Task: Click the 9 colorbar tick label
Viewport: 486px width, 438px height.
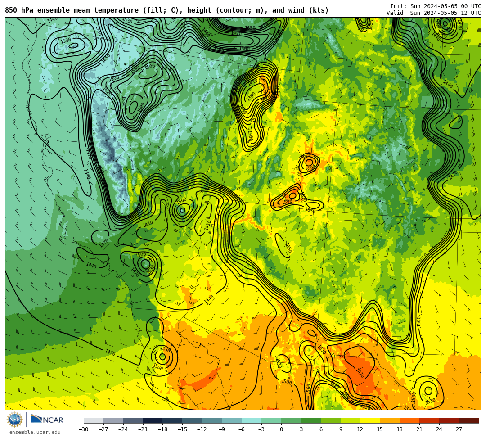Action: point(341,429)
